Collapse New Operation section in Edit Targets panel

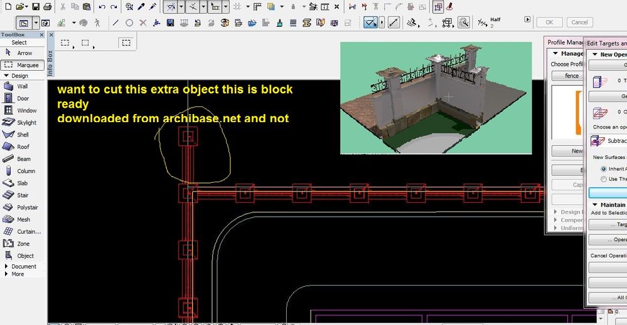pyautogui.click(x=594, y=54)
